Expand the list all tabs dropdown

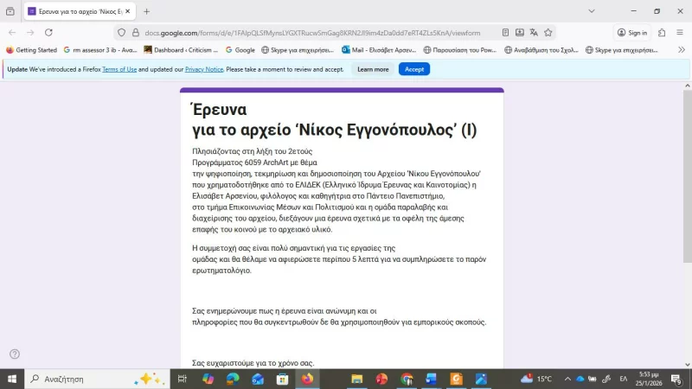tap(592, 11)
